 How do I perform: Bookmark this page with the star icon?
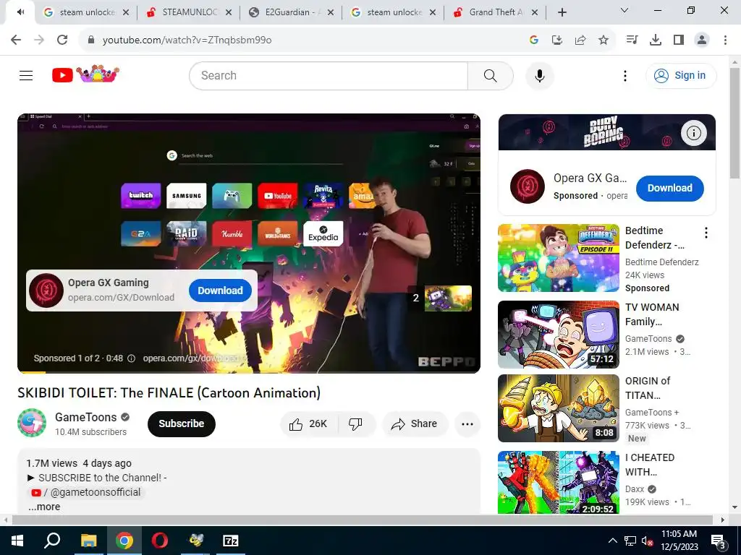click(x=603, y=40)
